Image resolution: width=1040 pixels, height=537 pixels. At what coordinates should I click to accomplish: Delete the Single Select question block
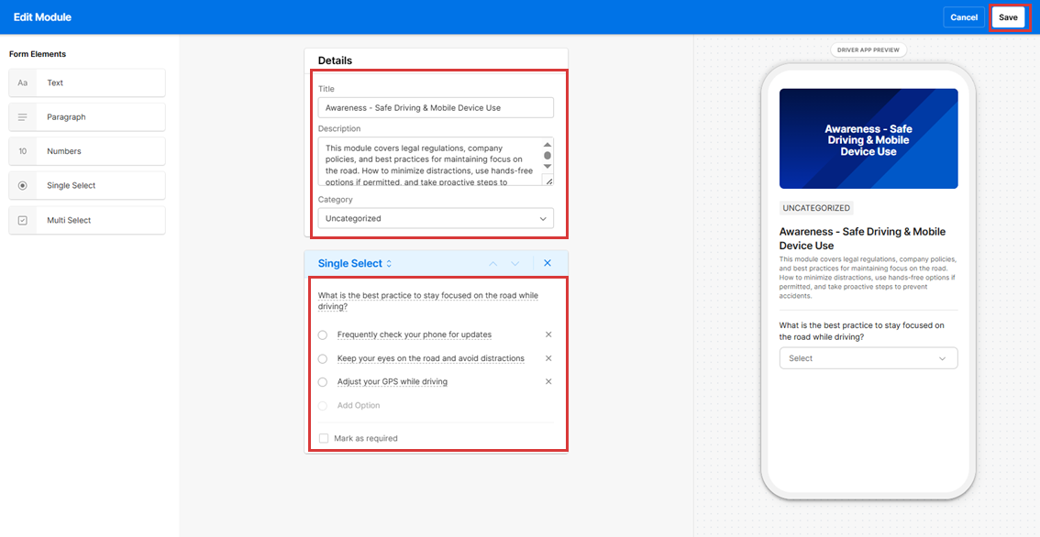point(548,264)
